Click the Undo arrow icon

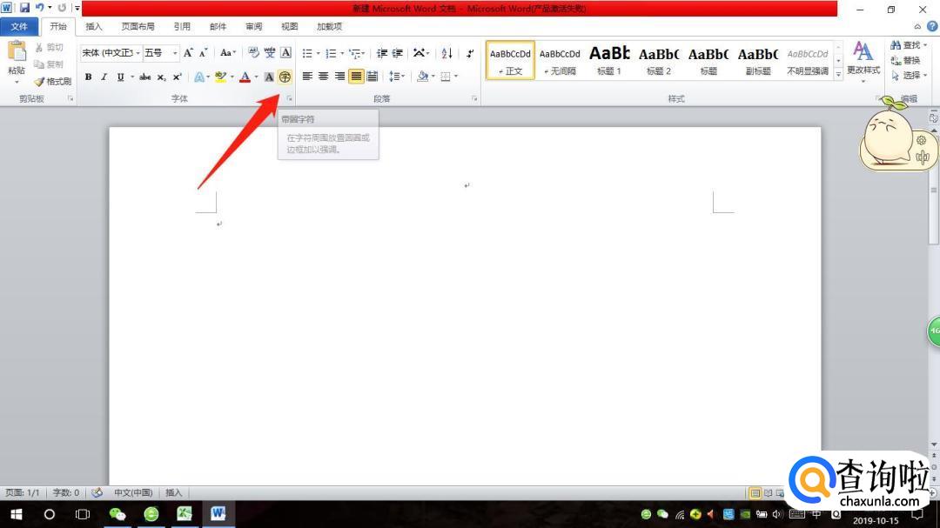(x=39, y=8)
